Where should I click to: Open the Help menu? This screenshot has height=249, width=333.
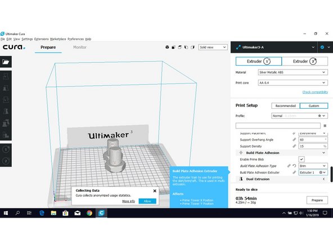pyautogui.click(x=88, y=39)
